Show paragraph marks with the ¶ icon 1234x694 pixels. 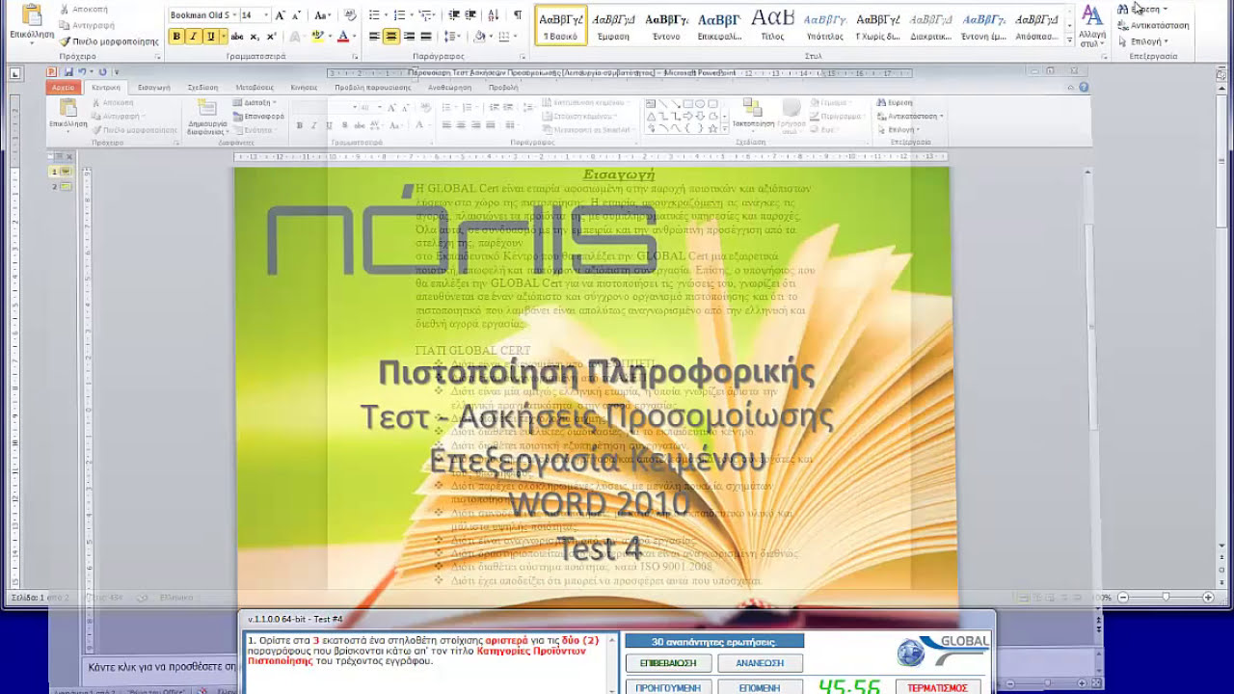tap(518, 15)
